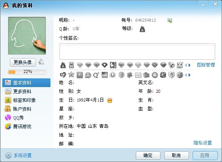Click the birthday value 1992年4月1日

click(90, 100)
